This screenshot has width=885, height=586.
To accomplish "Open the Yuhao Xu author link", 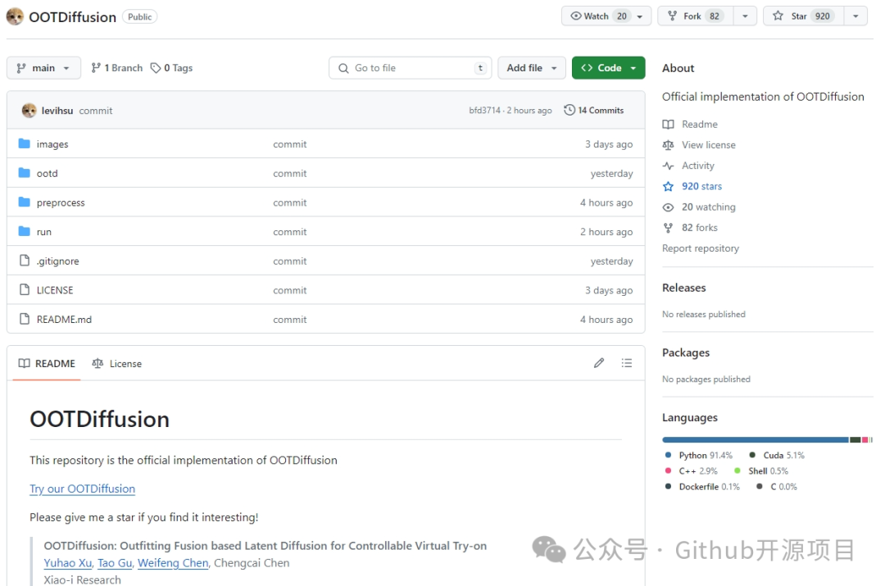I will point(68,563).
